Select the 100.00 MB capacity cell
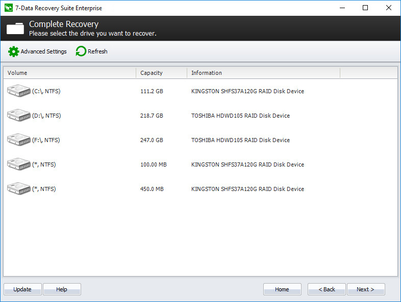Screen dimensions: 401x302 coord(154,164)
